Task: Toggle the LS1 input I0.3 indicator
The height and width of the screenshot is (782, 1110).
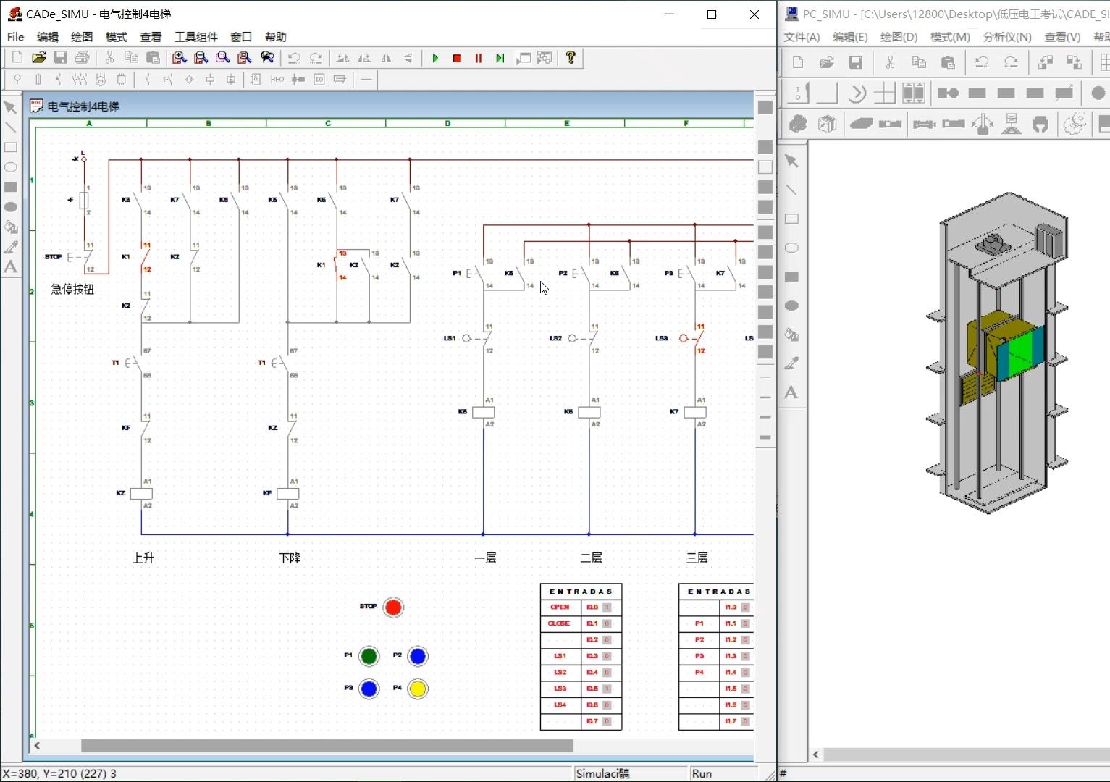Action: click(607, 656)
